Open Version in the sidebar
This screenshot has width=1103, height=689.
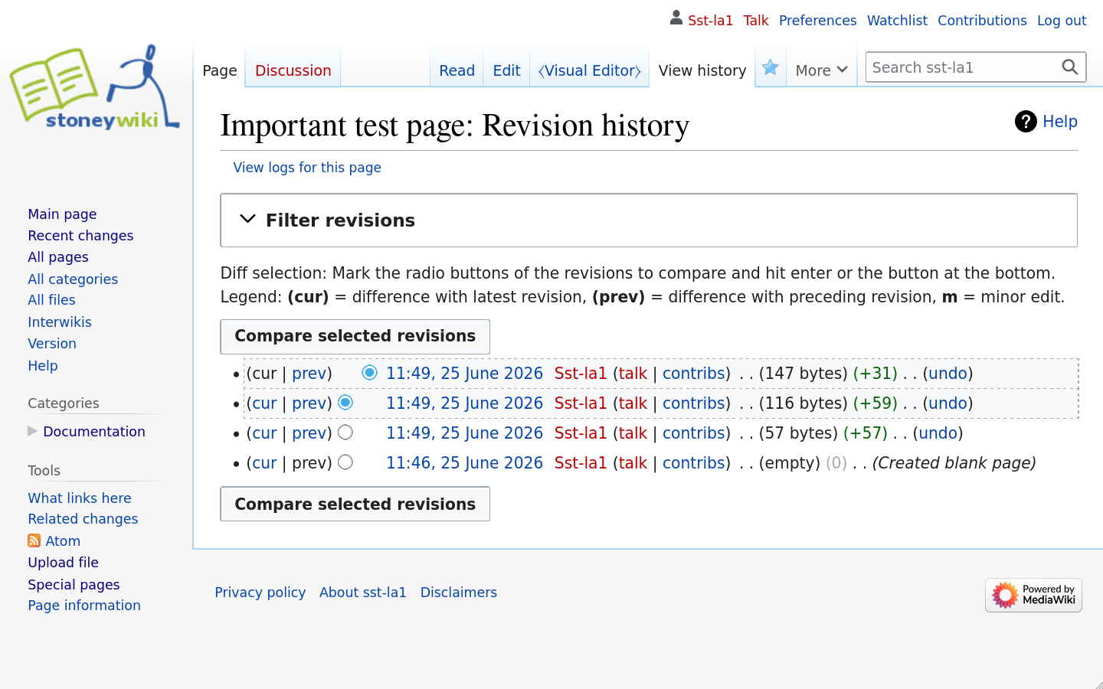click(x=52, y=344)
